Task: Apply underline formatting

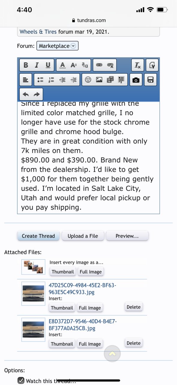Action: (x=48, y=65)
